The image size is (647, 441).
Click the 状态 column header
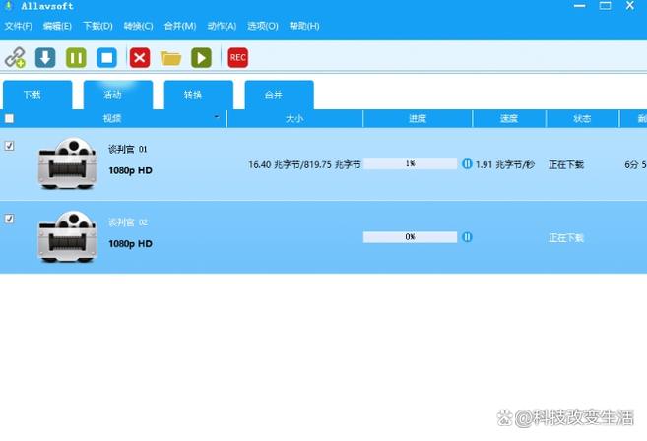[582, 119]
